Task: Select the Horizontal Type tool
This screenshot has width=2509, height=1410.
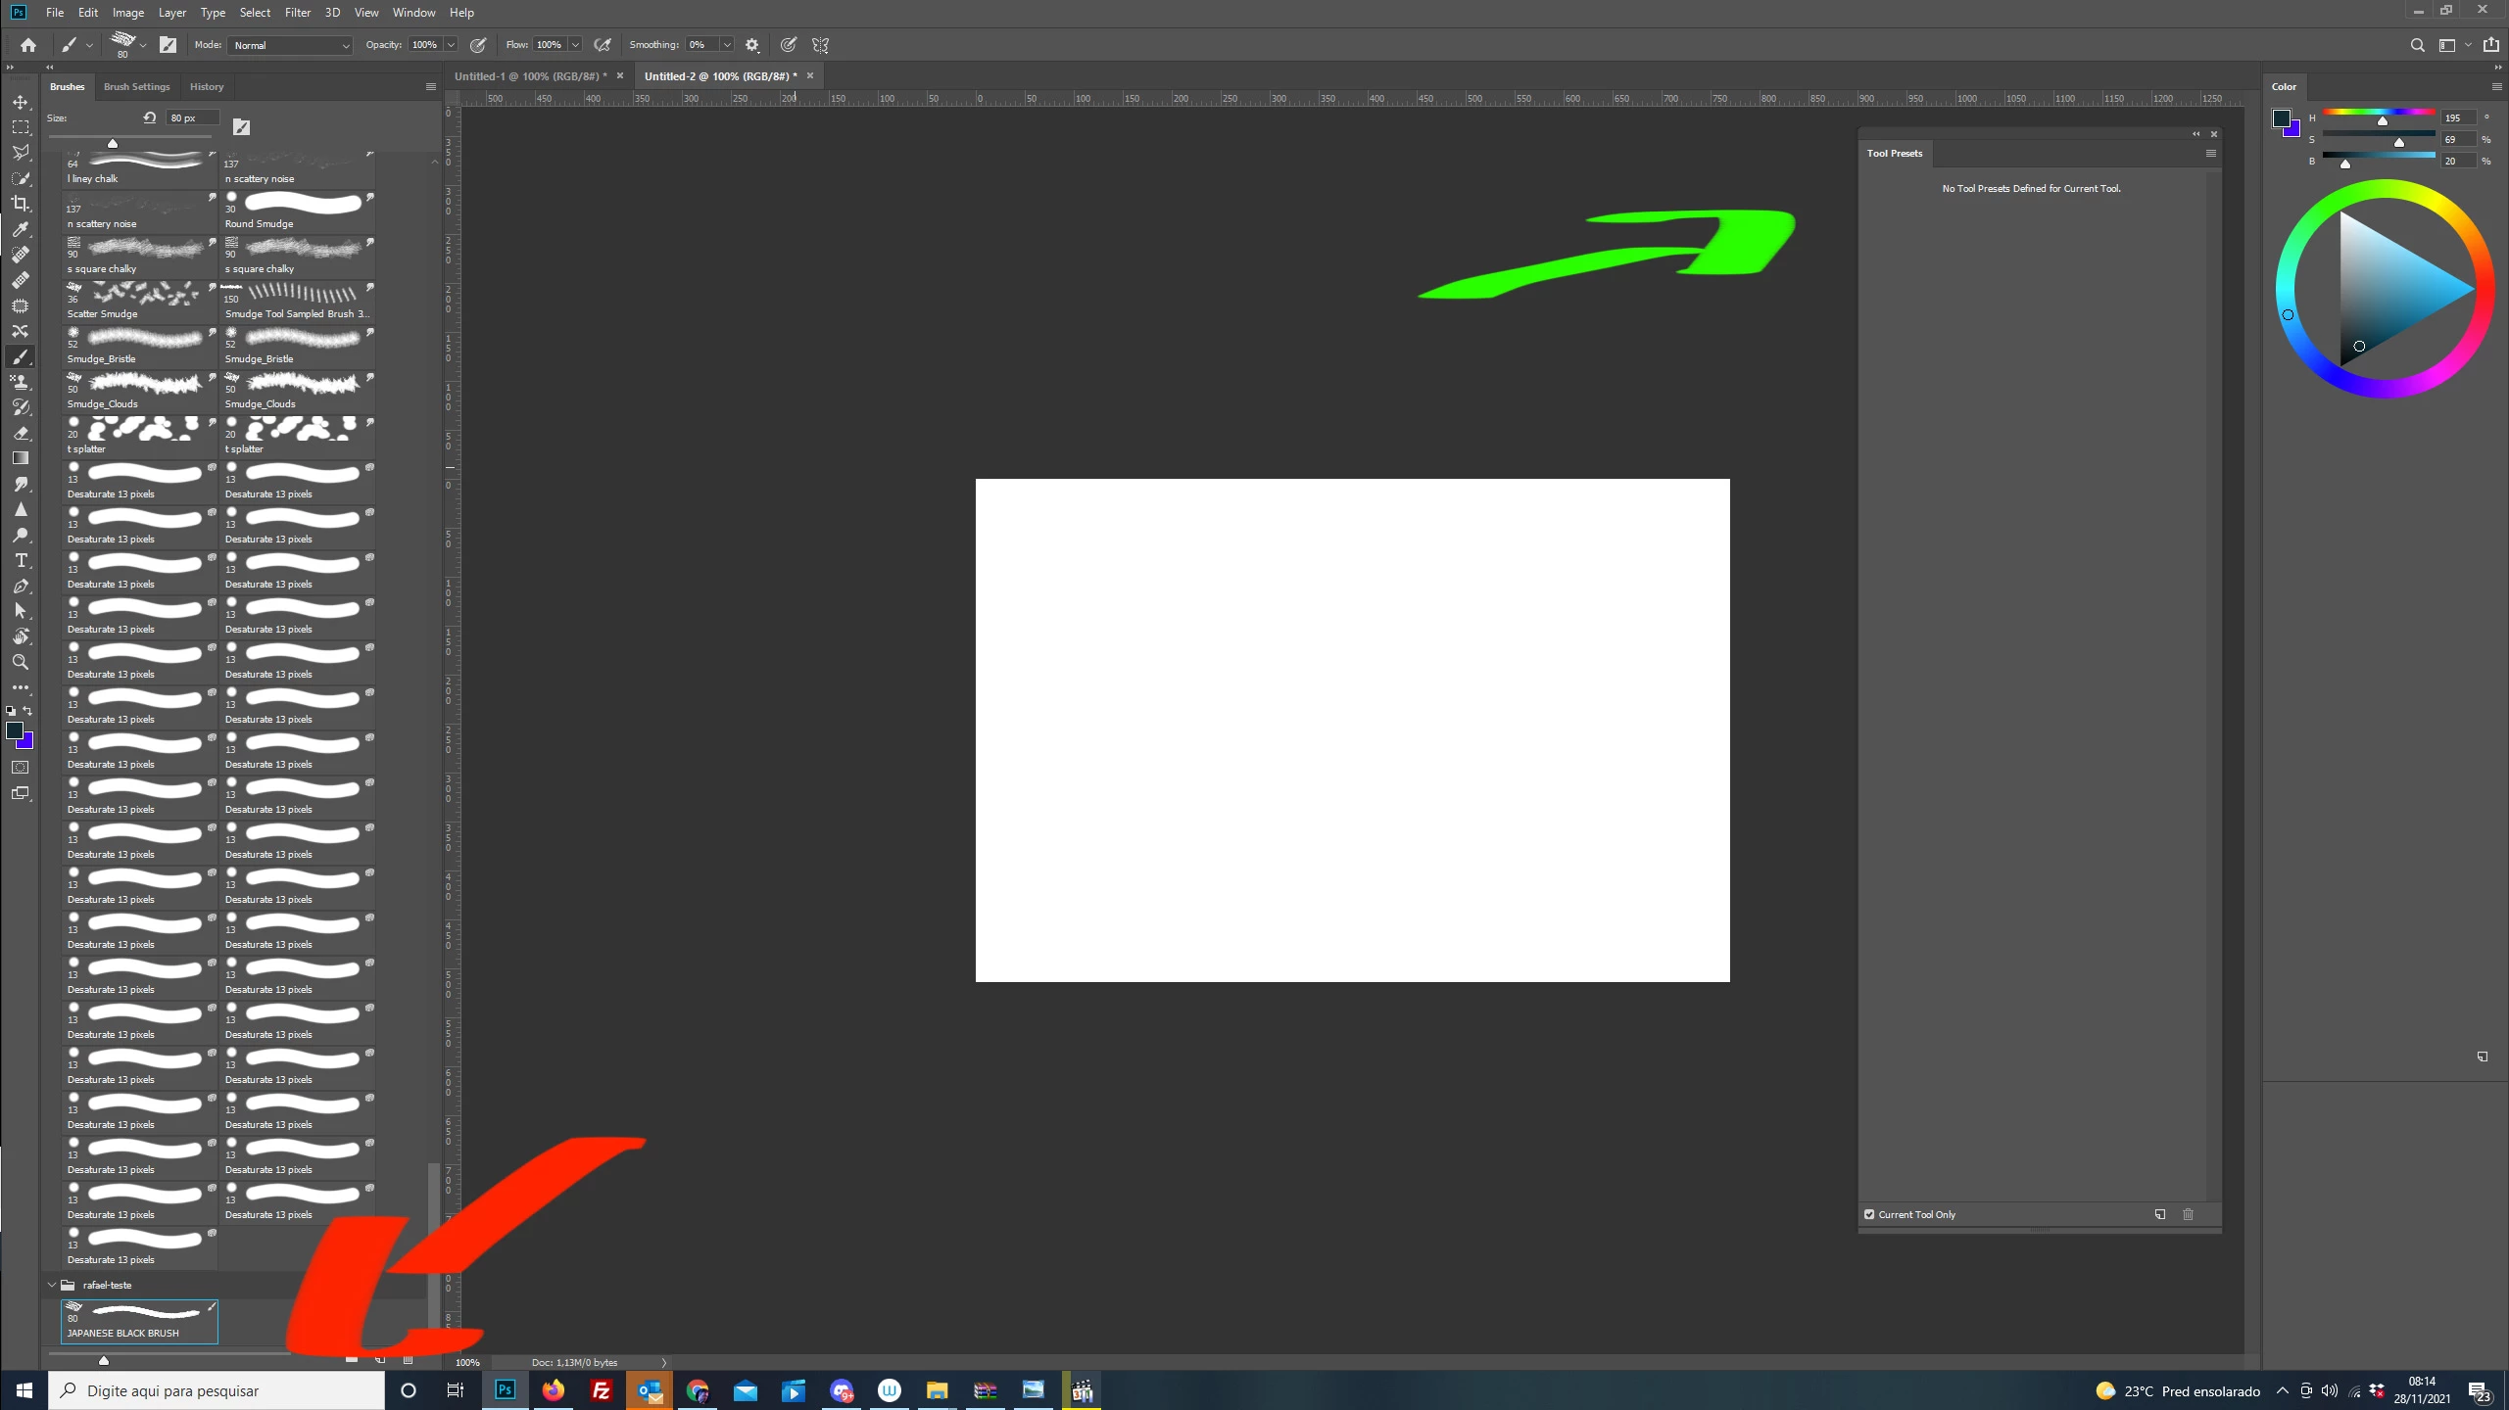Action: tap(21, 560)
